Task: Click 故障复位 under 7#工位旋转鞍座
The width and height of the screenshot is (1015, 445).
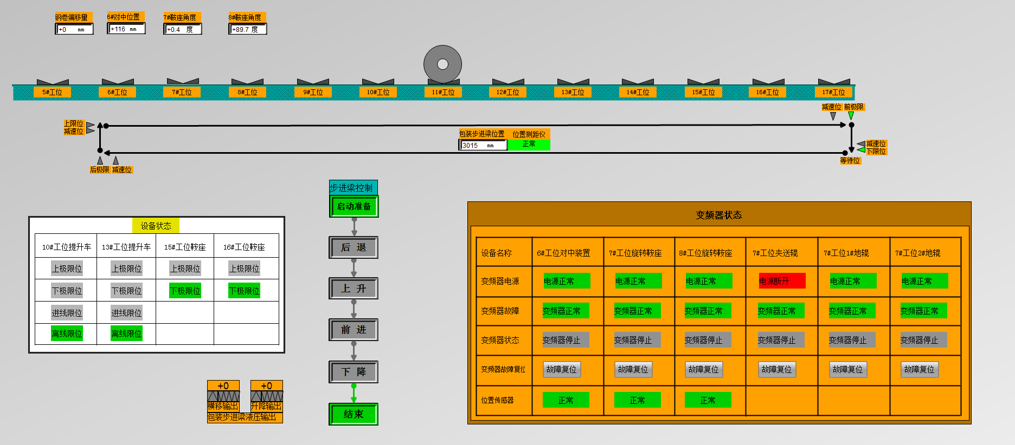Action: [633, 369]
